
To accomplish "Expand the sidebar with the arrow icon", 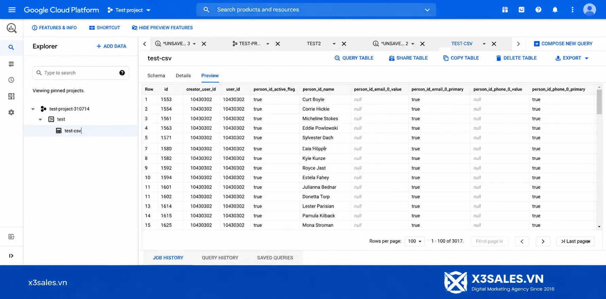I will click(11, 256).
